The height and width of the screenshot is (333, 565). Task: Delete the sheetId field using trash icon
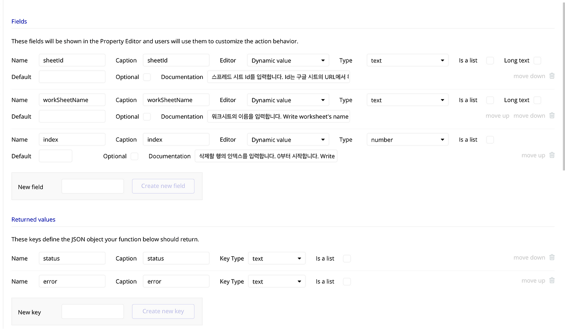tap(552, 76)
